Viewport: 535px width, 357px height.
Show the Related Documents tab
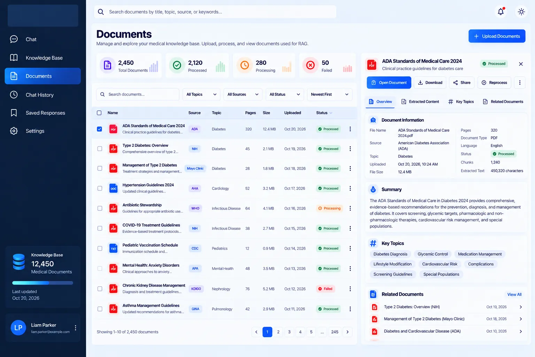[x=503, y=102]
